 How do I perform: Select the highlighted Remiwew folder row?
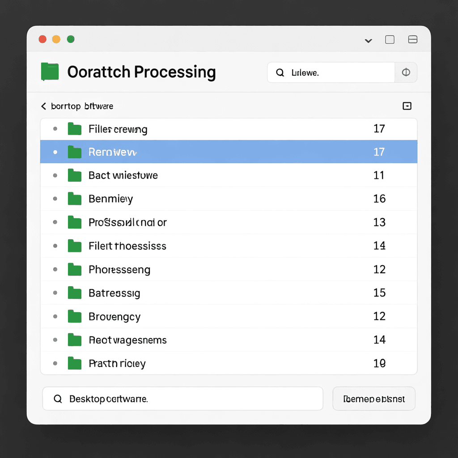coord(228,152)
